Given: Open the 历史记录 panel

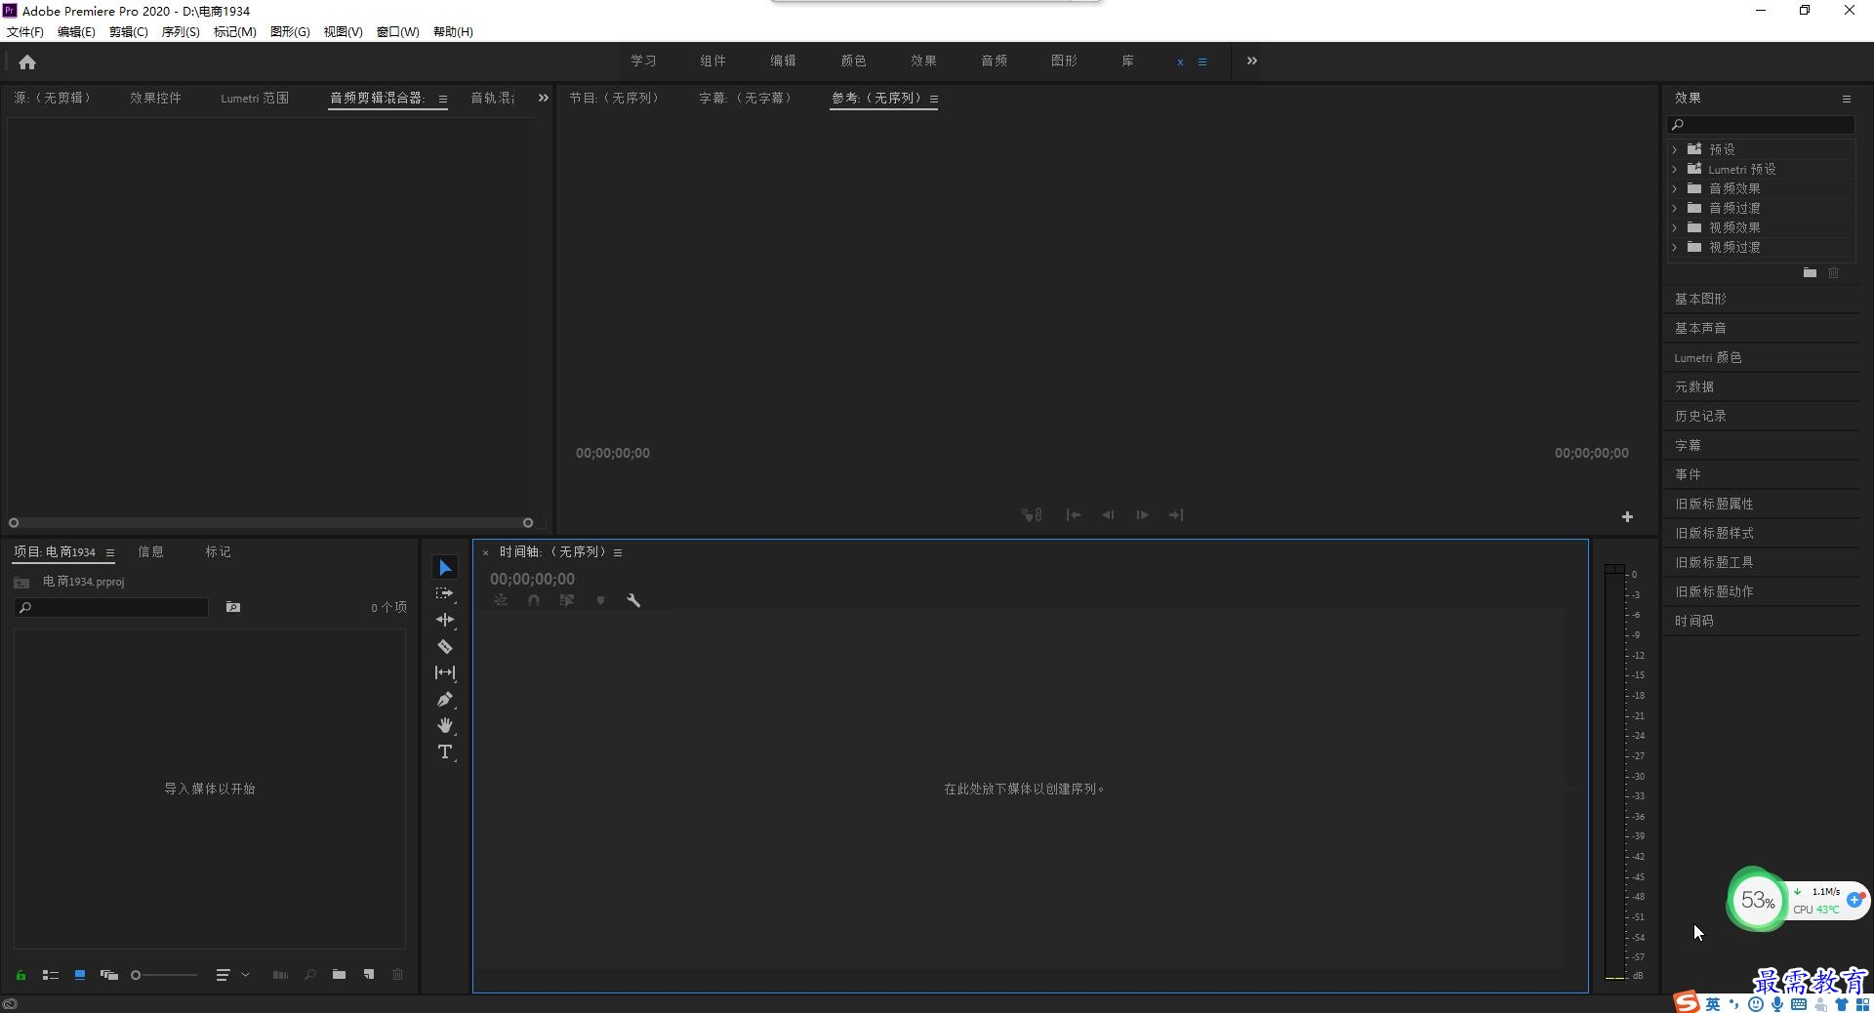Looking at the screenshot, I should click(1700, 416).
